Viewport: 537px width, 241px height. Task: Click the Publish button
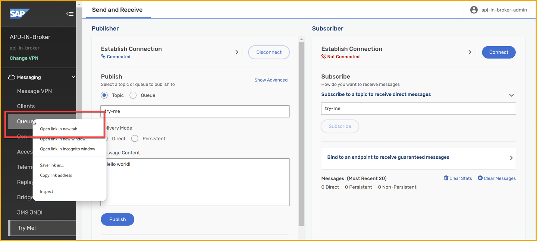tap(117, 219)
